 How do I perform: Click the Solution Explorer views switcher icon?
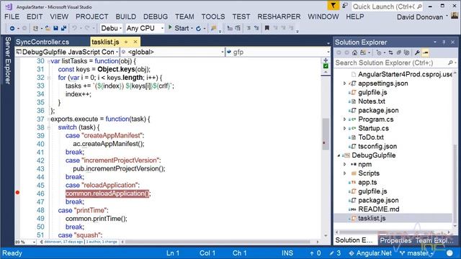(x=363, y=53)
